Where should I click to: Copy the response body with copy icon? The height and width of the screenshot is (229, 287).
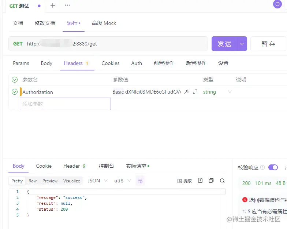[211, 181]
